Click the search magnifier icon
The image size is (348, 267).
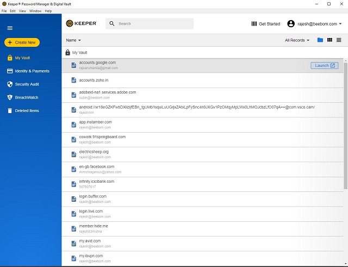[x=112, y=23]
